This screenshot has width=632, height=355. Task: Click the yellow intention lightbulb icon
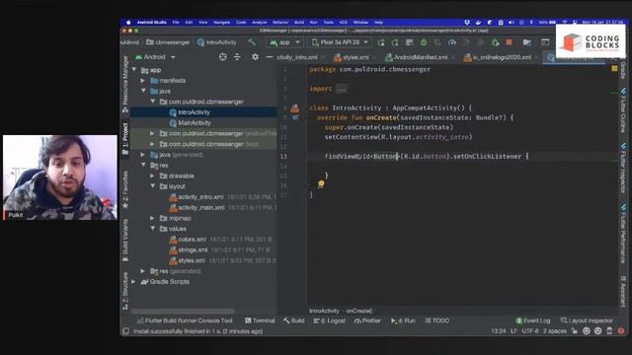pos(321,184)
